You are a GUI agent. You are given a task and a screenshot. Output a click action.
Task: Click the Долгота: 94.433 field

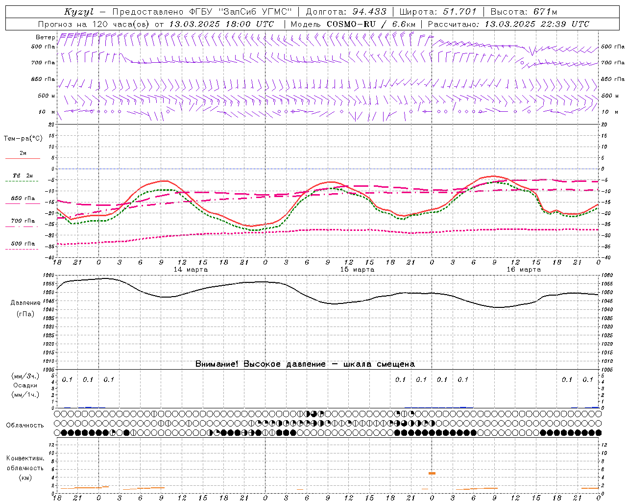coord(346,12)
